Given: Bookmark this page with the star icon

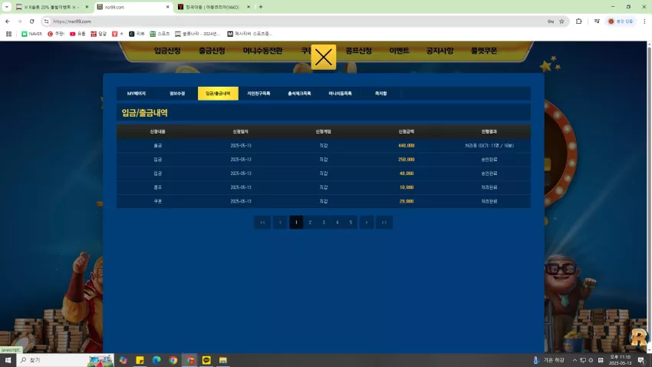Looking at the screenshot, I should [561, 21].
